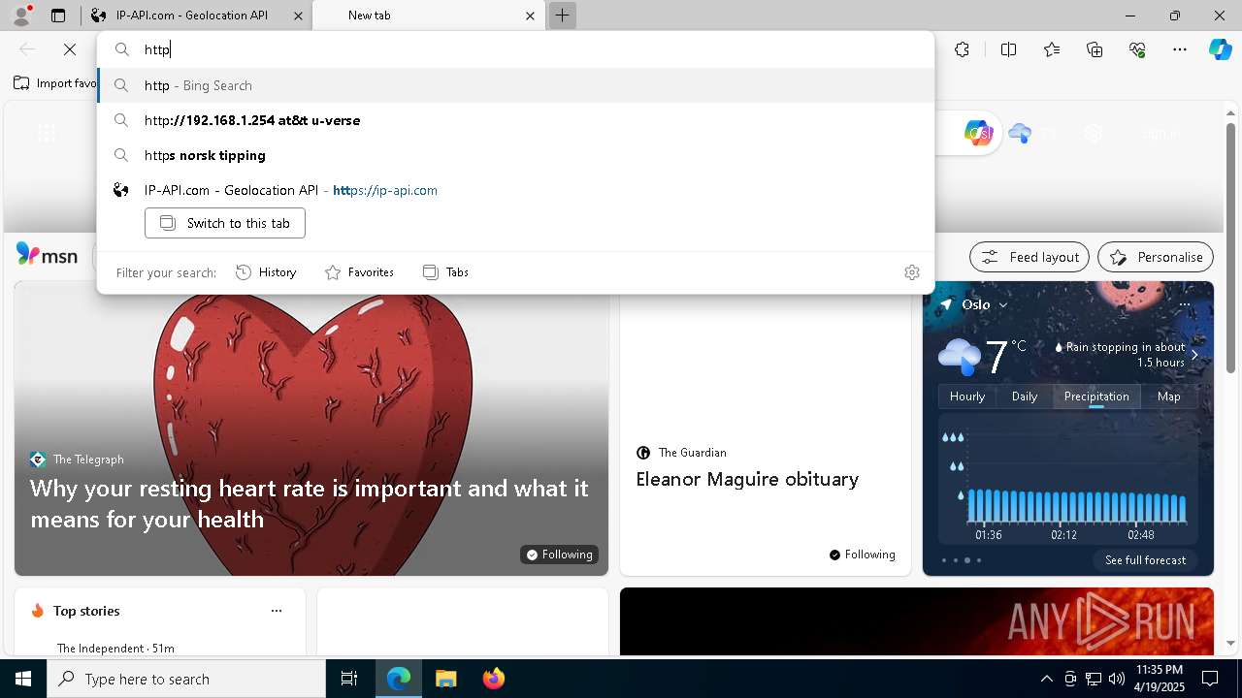1242x698 pixels.
Task: Switch weather card to Hourly tab
Action: coord(967,397)
